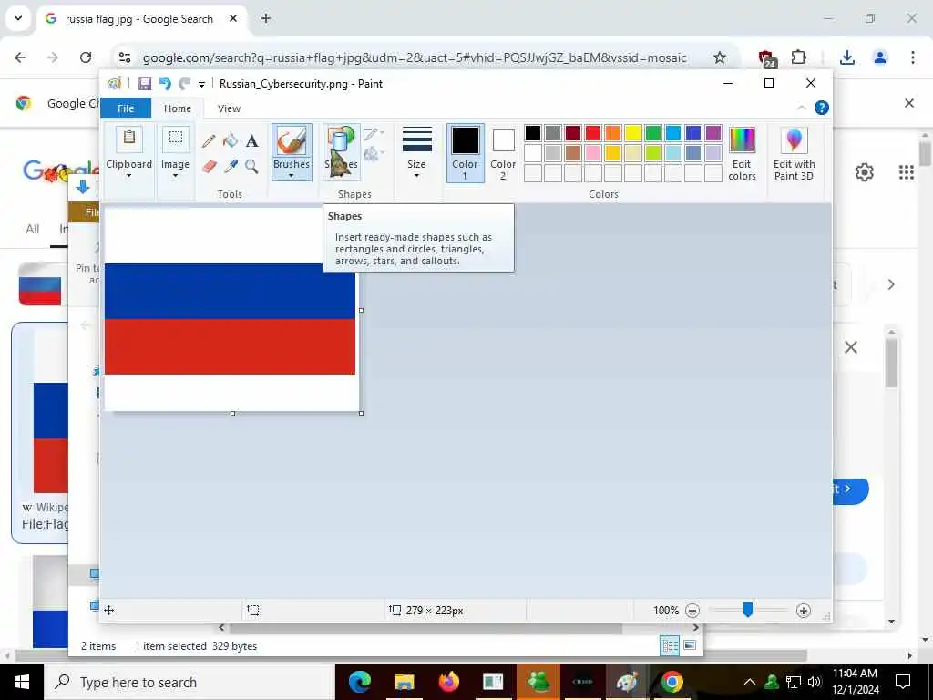This screenshot has width=933, height=700.
Task: Bookmark page with the star icon
Action: pyautogui.click(x=720, y=57)
